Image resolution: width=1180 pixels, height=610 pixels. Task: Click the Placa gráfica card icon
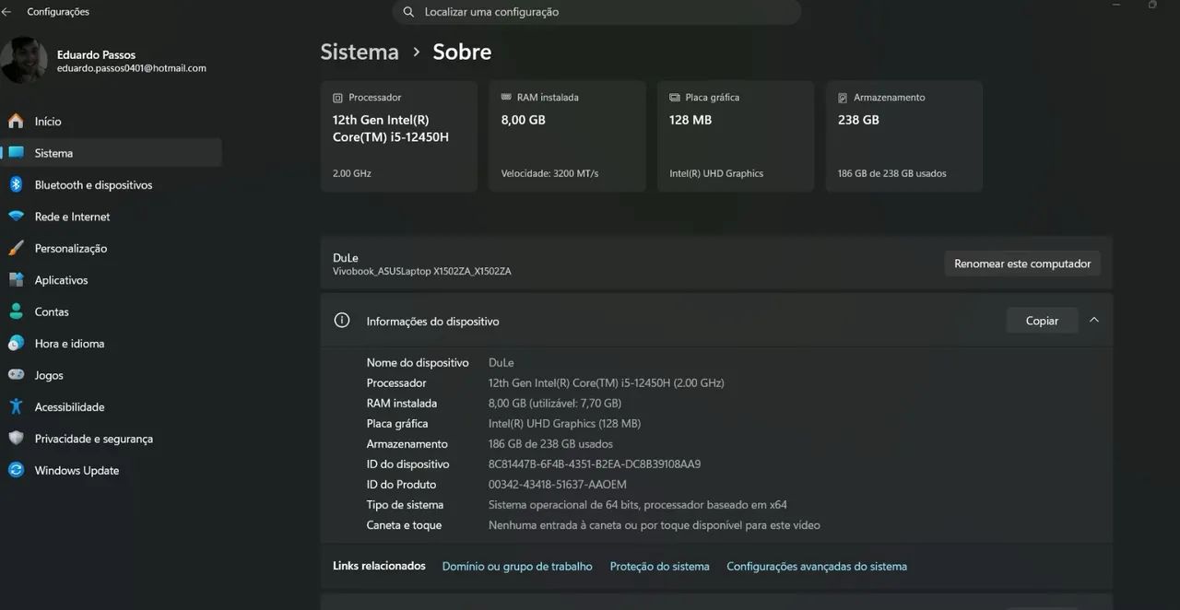[675, 98]
